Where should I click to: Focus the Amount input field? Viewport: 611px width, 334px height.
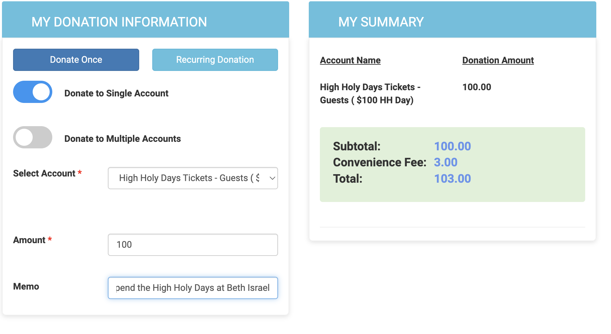[193, 245]
